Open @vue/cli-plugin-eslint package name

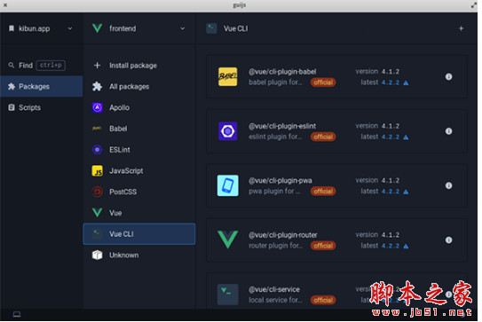point(282,126)
